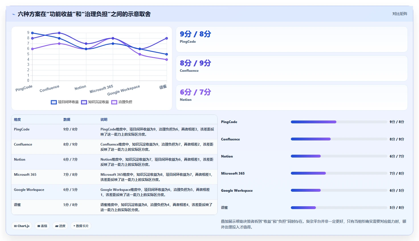This screenshot has height=241, width=419.
Task: Click the 6分 / 5分 value in the table
Action: tap(70, 190)
